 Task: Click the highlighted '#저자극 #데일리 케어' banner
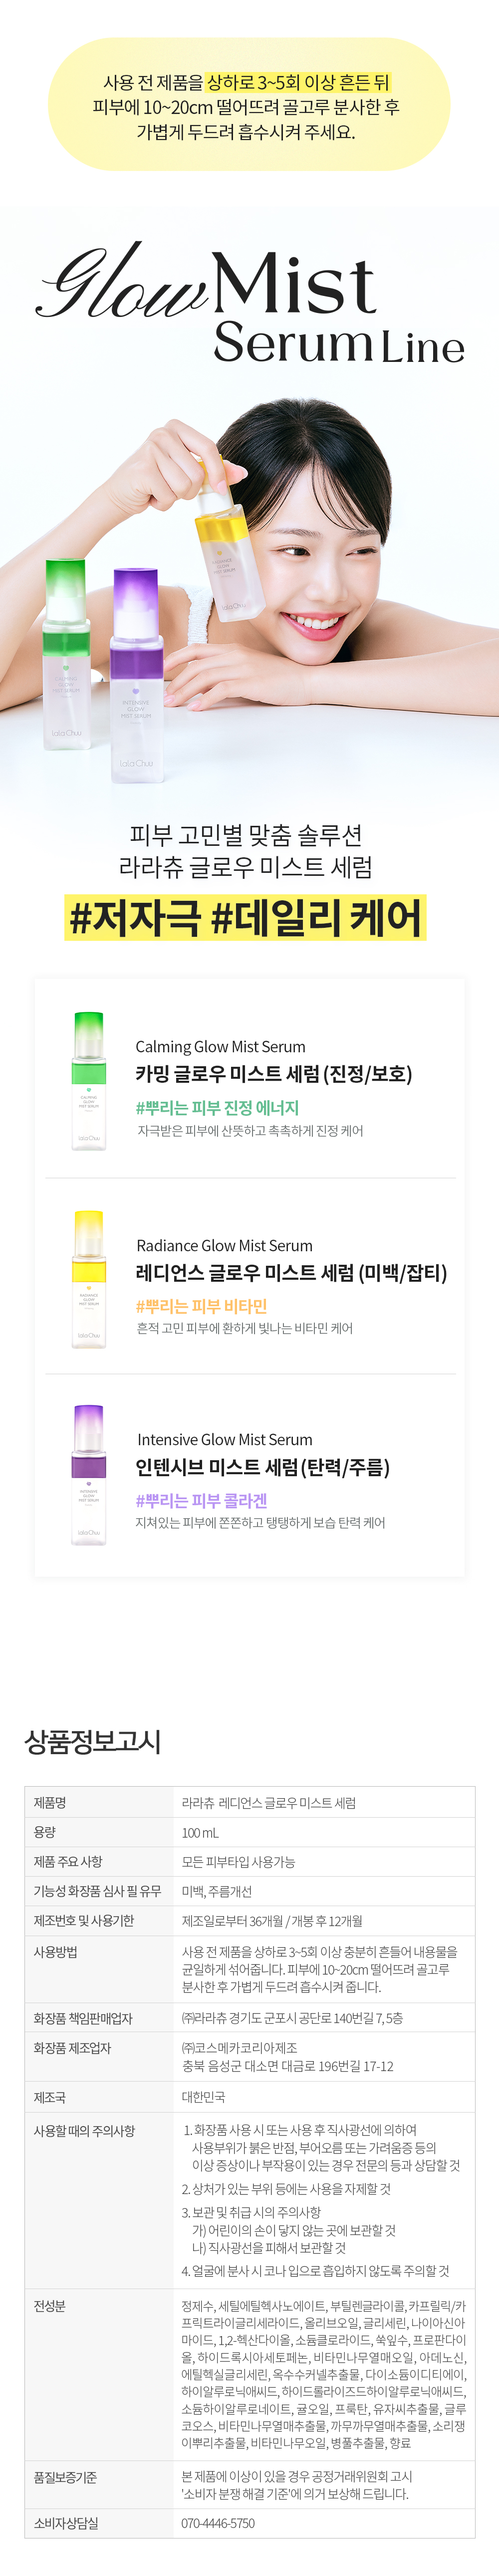tap(246, 917)
